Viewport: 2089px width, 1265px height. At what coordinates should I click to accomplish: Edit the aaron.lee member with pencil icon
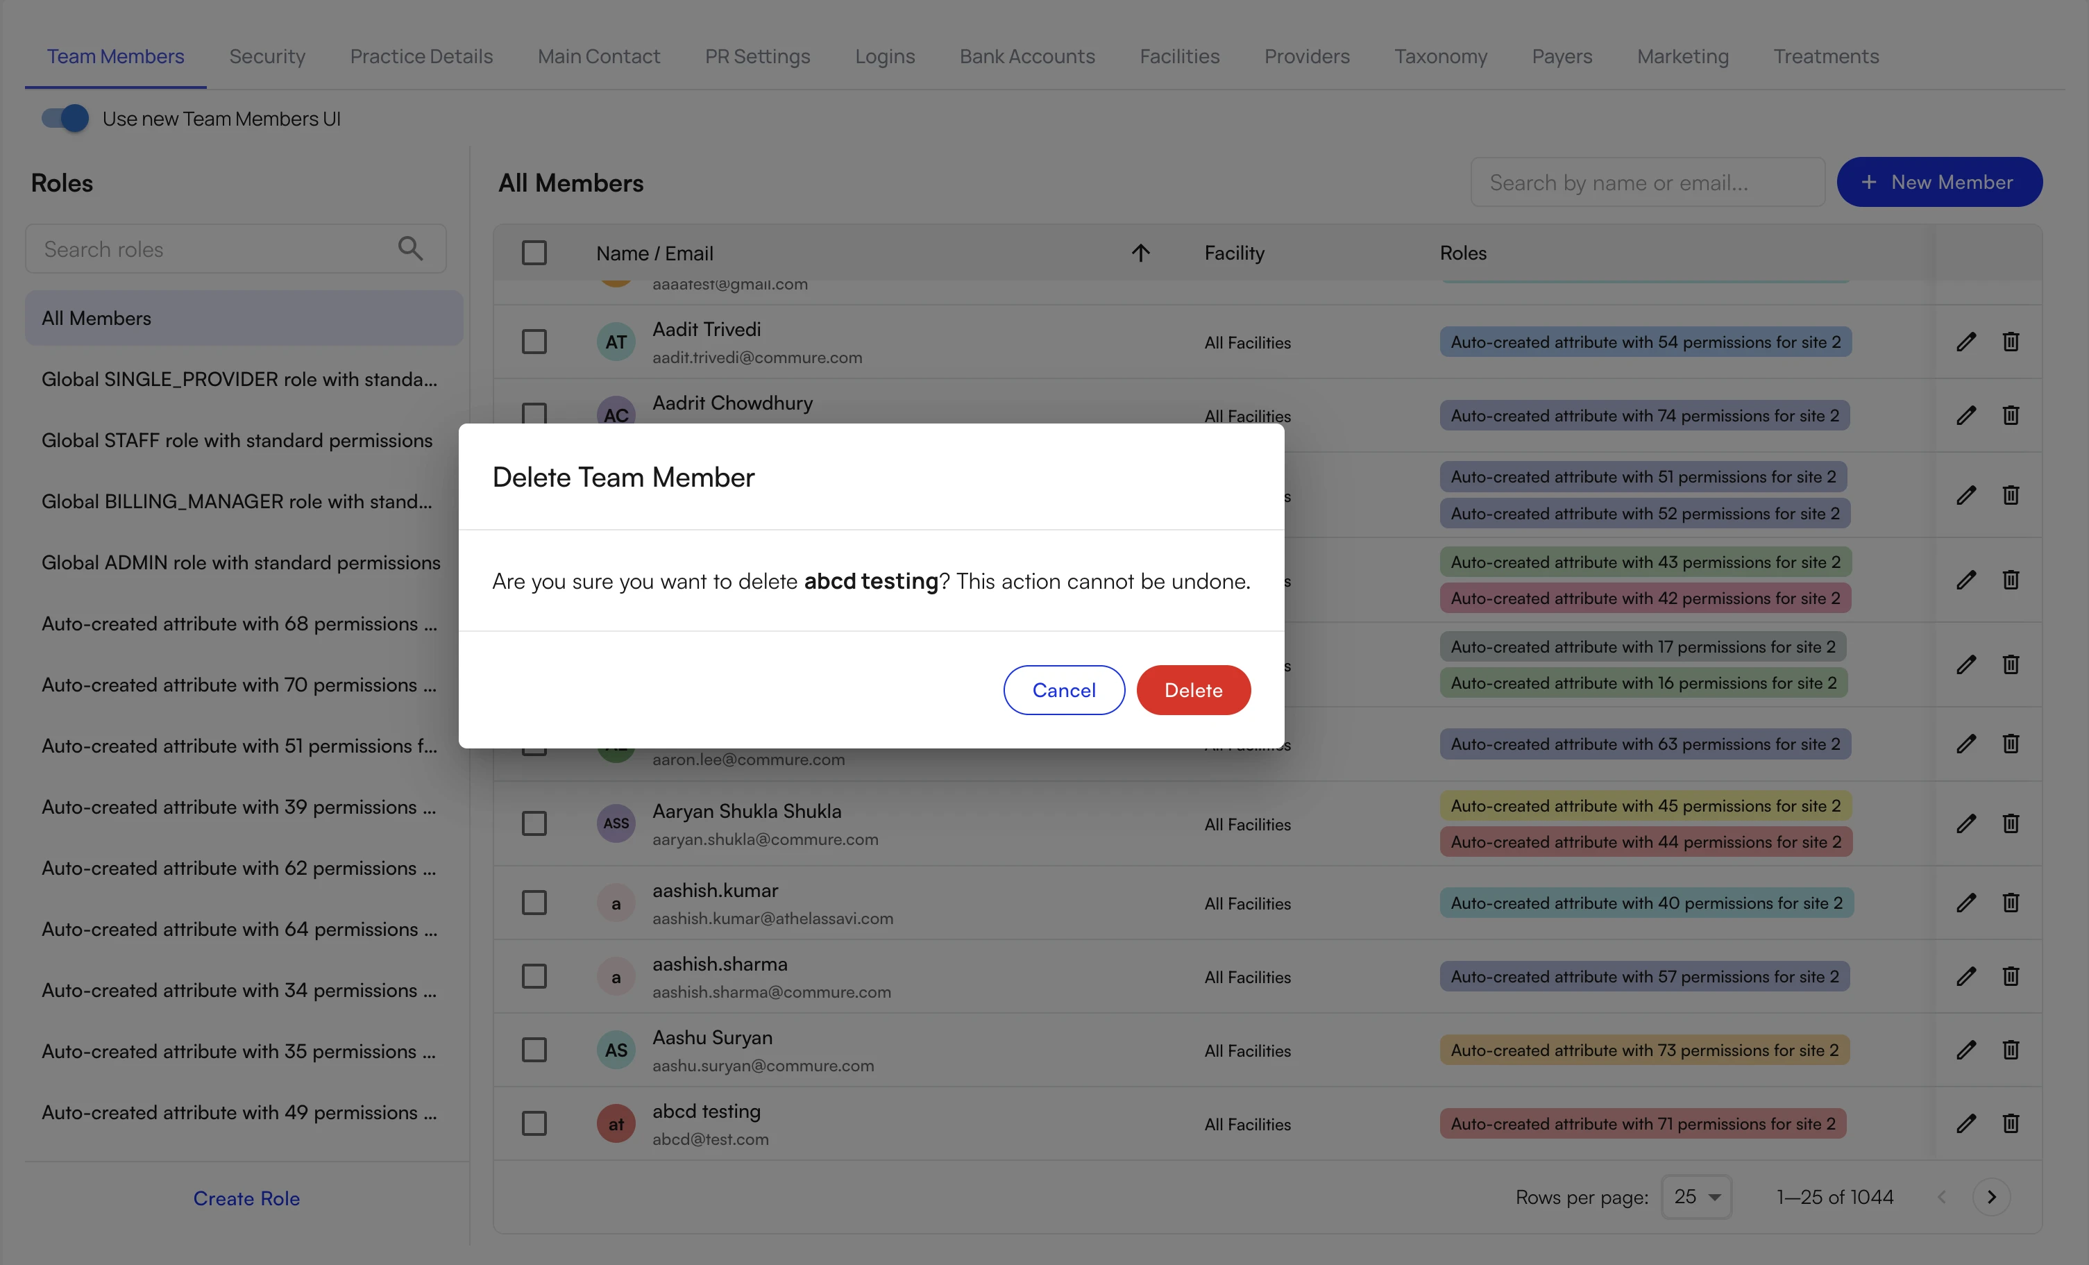(x=1966, y=744)
